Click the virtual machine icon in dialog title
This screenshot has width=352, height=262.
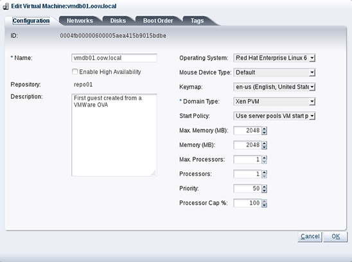tap(6, 6)
